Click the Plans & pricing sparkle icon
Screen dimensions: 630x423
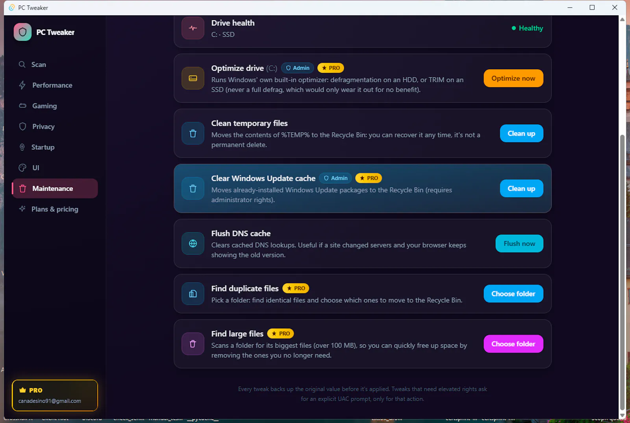(x=22, y=209)
